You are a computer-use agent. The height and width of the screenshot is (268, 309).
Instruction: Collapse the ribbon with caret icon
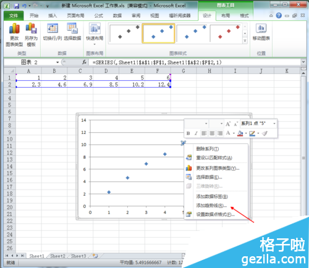click(271, 15)
